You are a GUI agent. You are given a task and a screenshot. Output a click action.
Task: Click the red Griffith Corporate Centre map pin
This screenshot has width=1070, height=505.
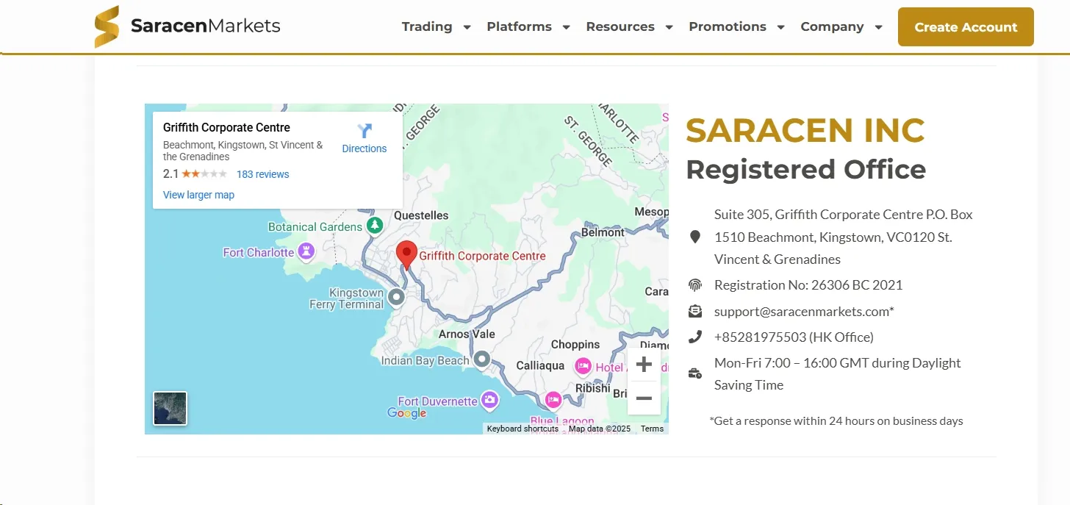[x=406, y=255]
